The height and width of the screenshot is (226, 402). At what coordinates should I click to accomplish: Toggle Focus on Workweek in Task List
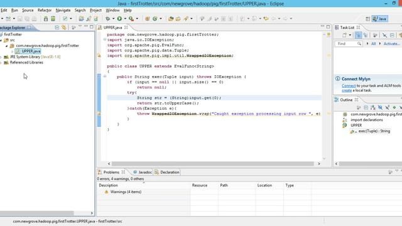click(x=375, y=35)
